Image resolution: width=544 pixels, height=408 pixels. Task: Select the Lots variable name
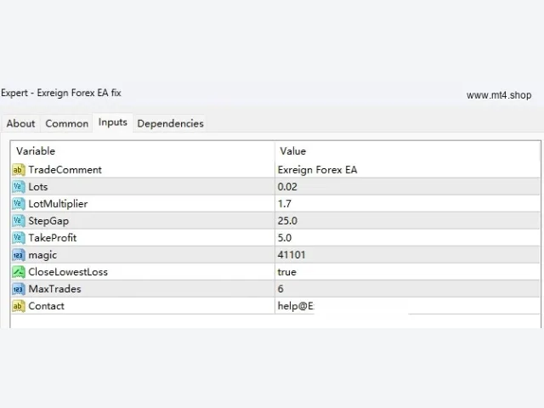coord(37,187)
